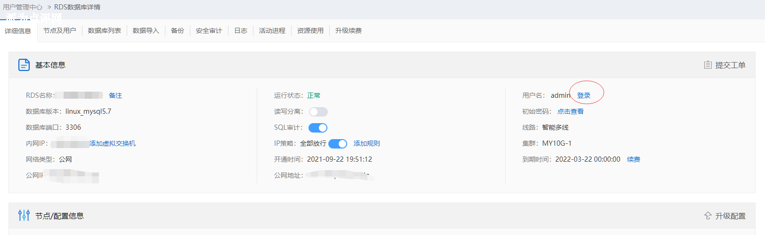
Task: Click the 备注 link next to RDS名称
Action: coord(115,95)
